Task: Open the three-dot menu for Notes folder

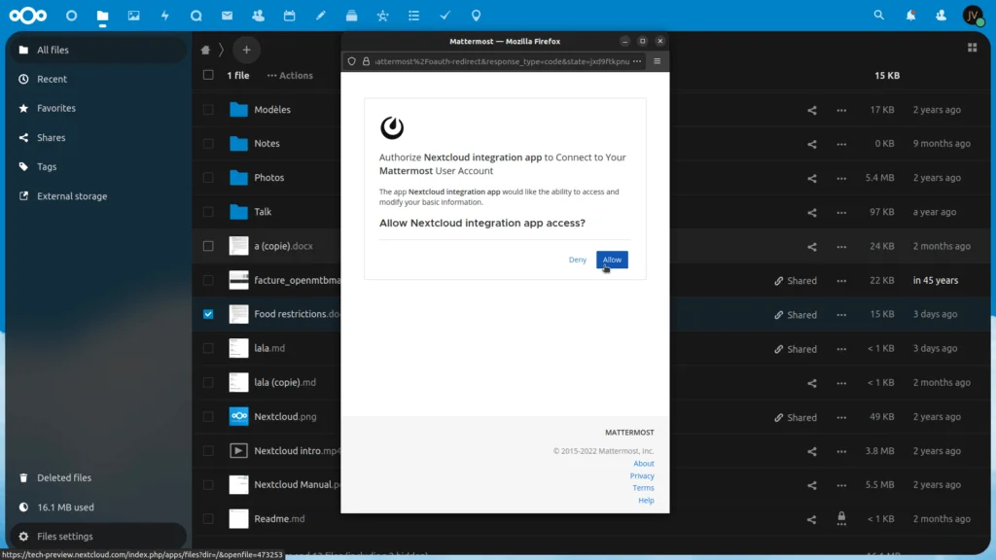Action: (841, 144)
